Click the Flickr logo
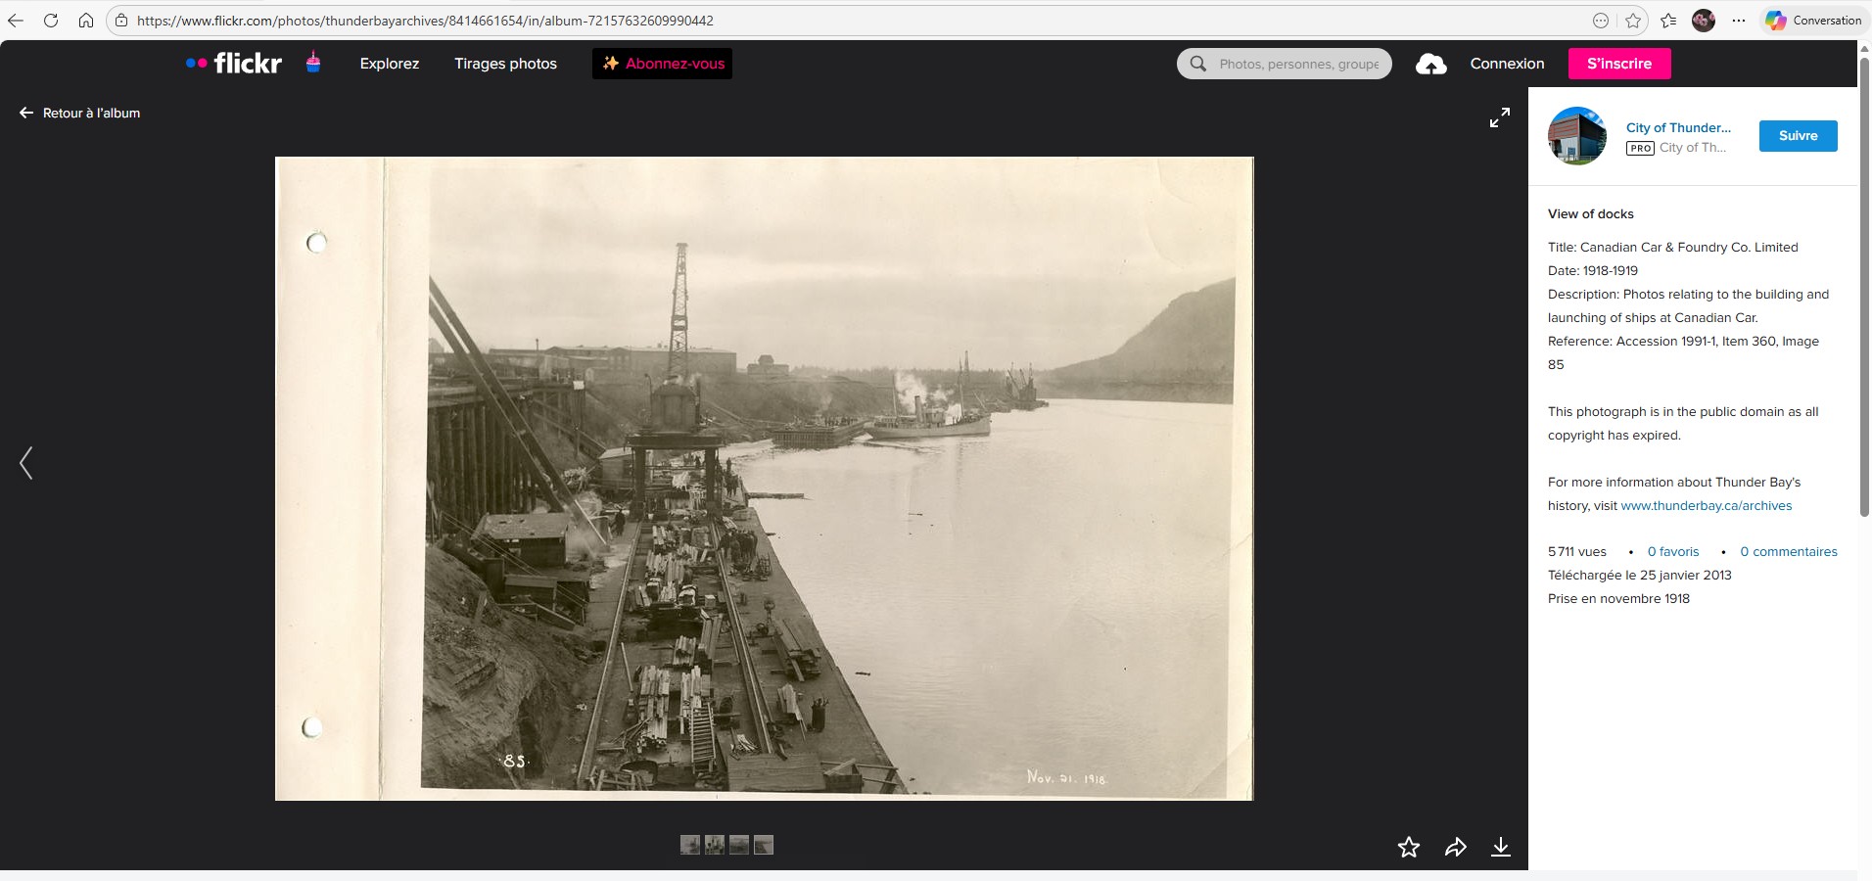Viewport: 1872px width, 881px height. coord(234,64)
